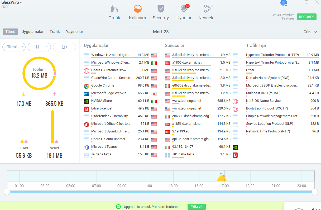The image size is (321, 210).
Task: Click the left timeline range handle
Action: pyautogui.click(x=7, y=192)
